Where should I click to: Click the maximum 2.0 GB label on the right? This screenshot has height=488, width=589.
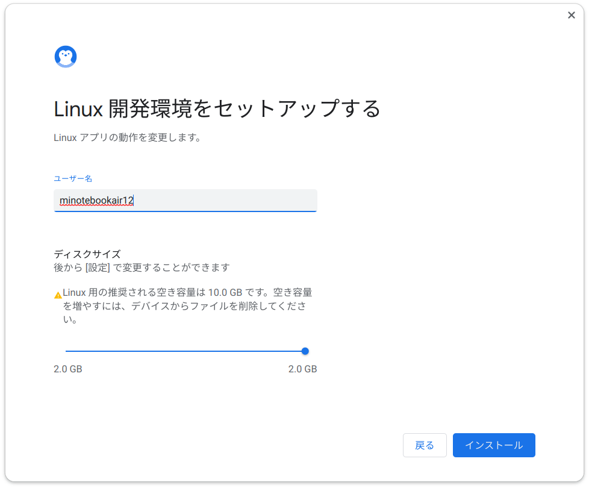302,369
